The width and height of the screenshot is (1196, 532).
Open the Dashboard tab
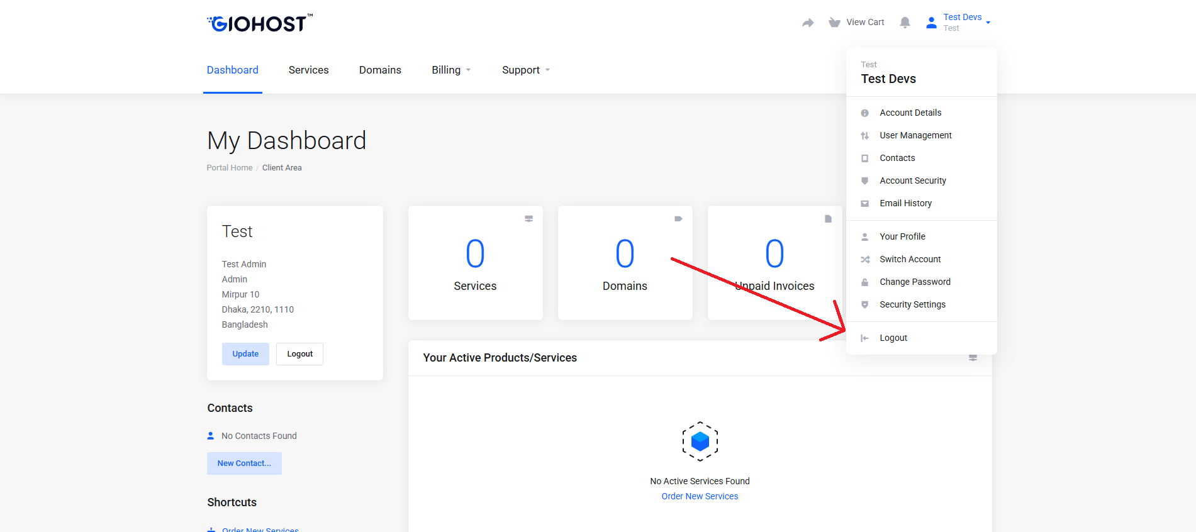(233, 70)
